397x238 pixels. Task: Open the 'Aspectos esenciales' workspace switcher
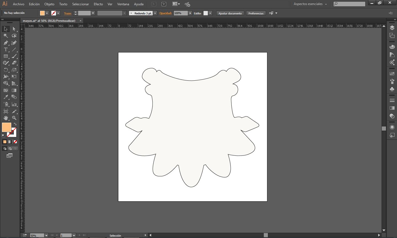click(310, 4)
